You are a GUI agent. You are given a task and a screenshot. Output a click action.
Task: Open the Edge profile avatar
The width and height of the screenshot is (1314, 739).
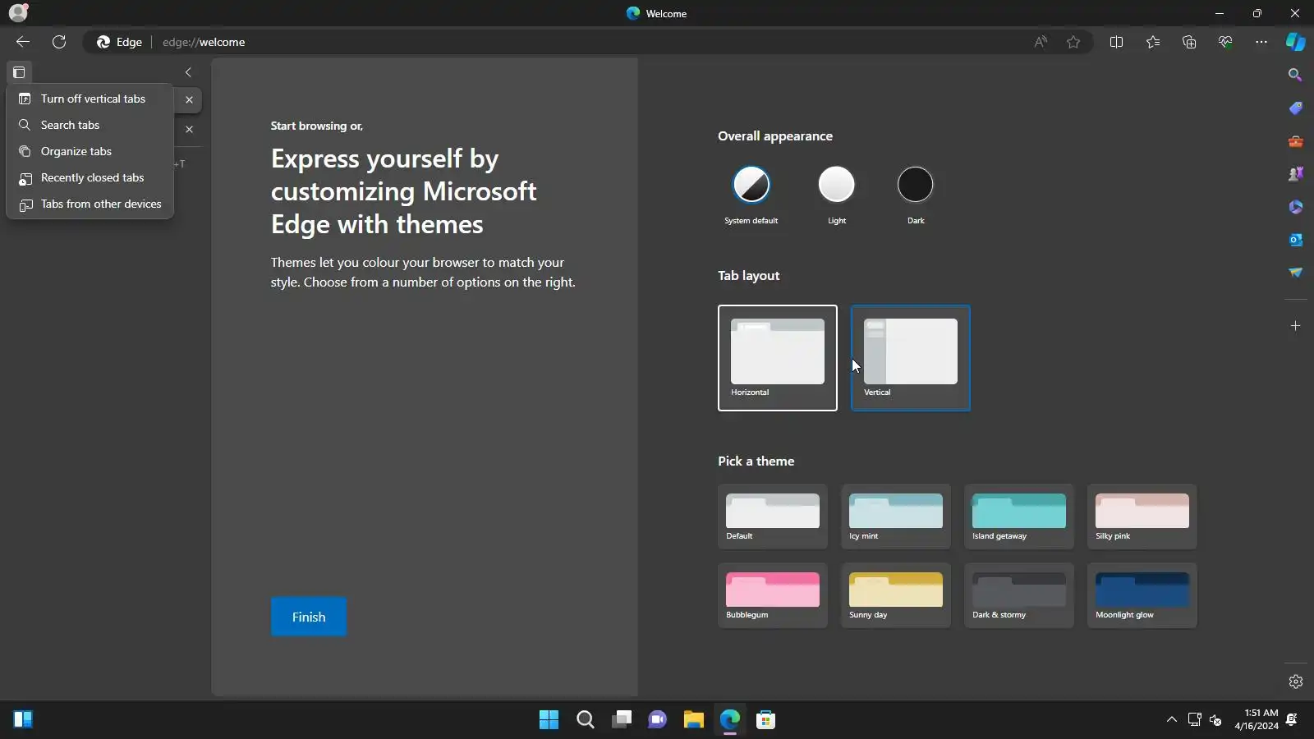click(18, 13)
